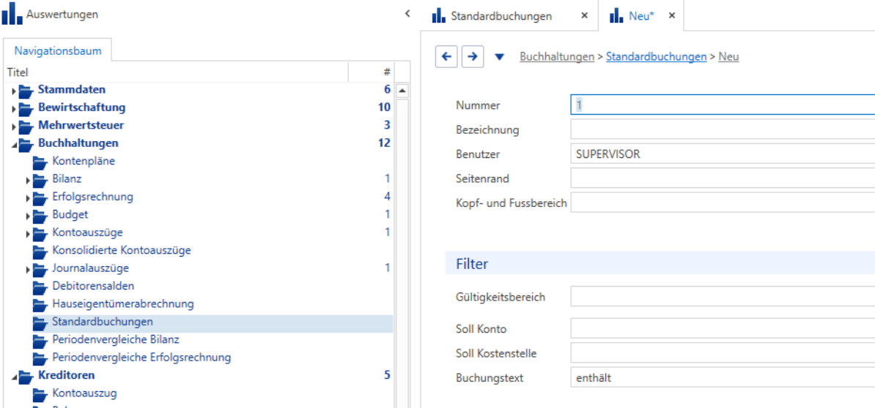
Task: Click the Konsolidierte Kontoauszüge folder icon
Action: coord(40,251)
